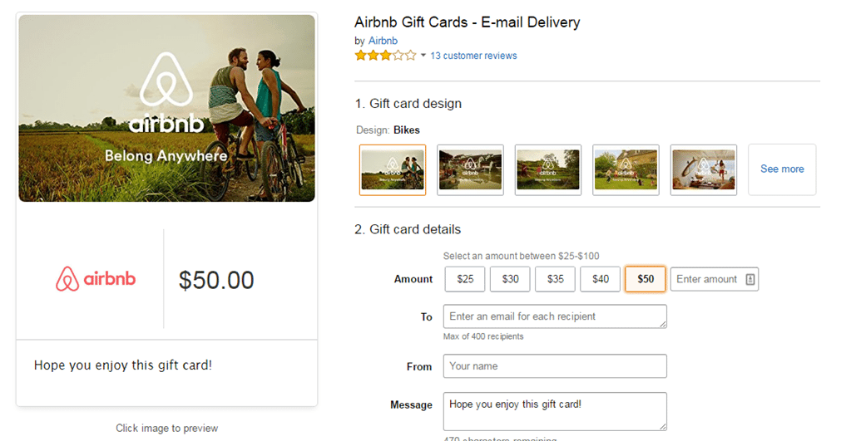This screenshot has height=441, width=846.
Task: Choose the $35 amount button
Action: point(556,280)
